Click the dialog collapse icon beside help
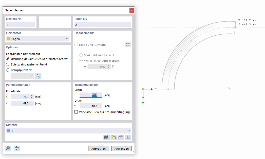Viewport: 265px width, 159px height. (17, 148)
